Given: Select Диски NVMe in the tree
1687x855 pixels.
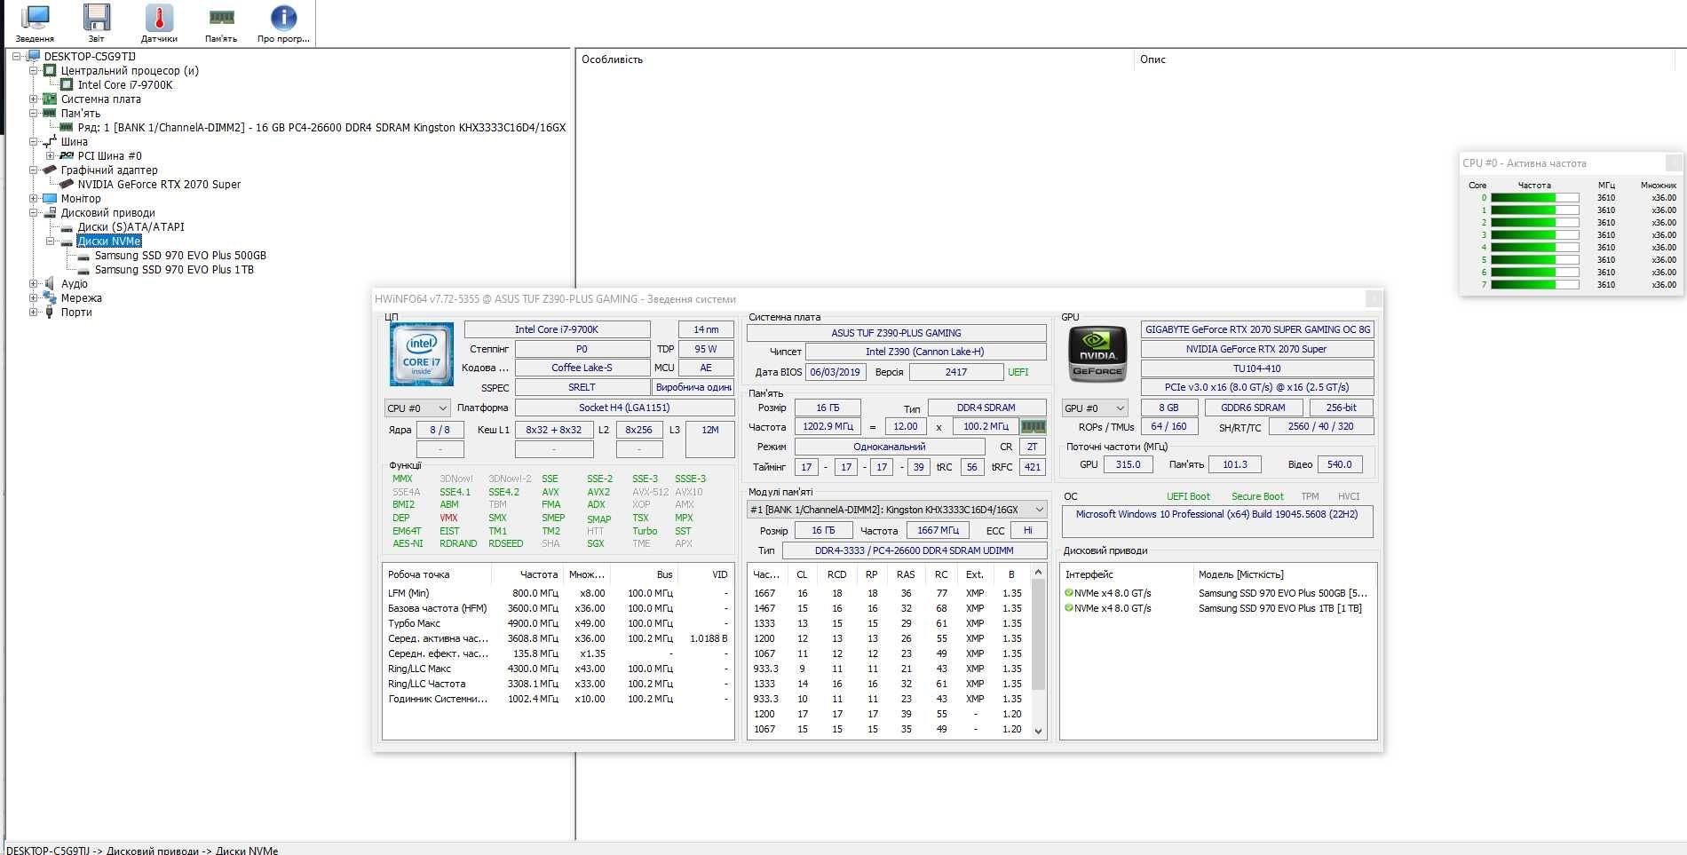Looking at the screenshot, I should [109, 241].
